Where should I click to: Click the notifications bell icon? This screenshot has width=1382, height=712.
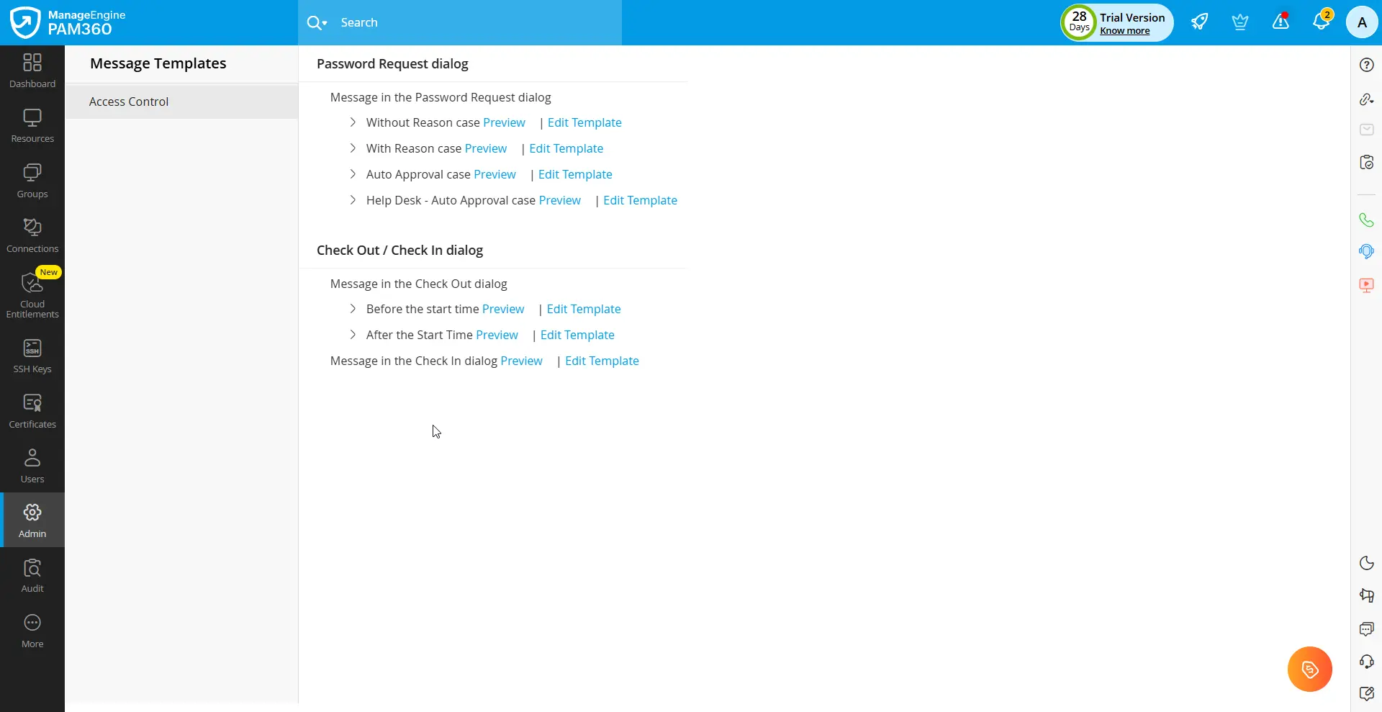[1321, 22]
